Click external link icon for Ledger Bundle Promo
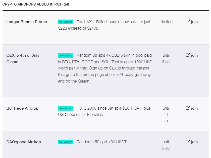Viewport: 211px width, 158px height. point(188,22)
